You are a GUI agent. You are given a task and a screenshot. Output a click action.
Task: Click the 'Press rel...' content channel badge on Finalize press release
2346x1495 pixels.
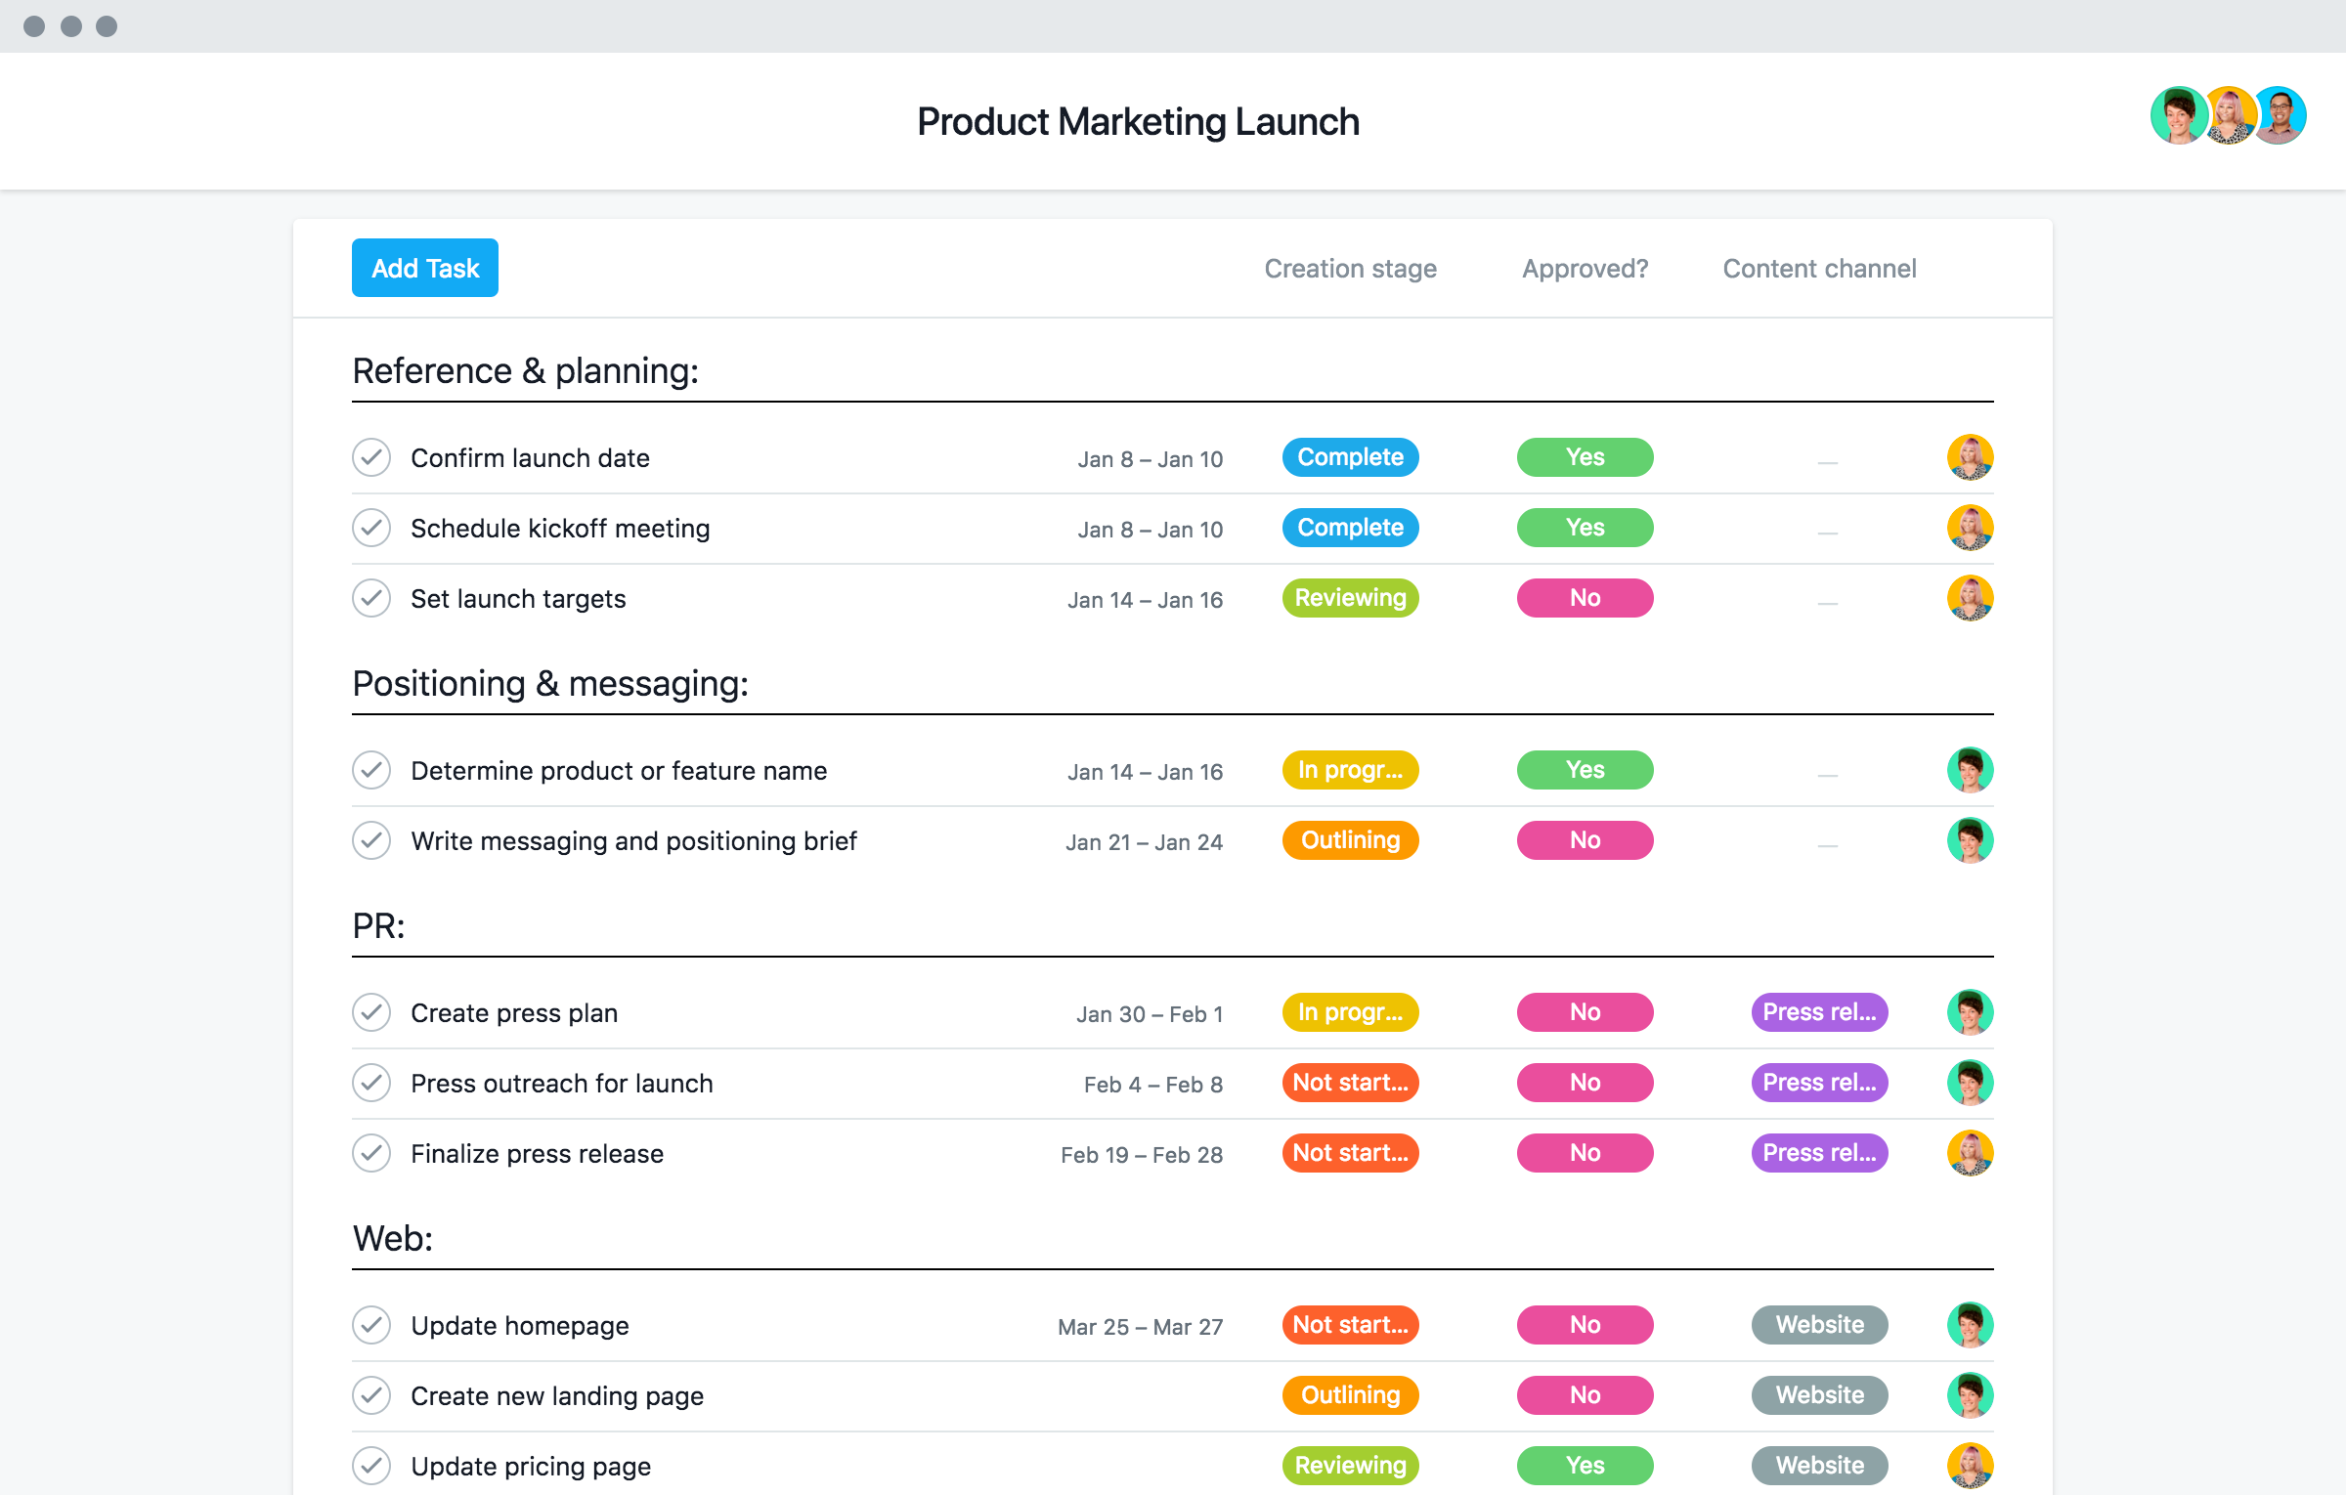pos(1817,1153)
